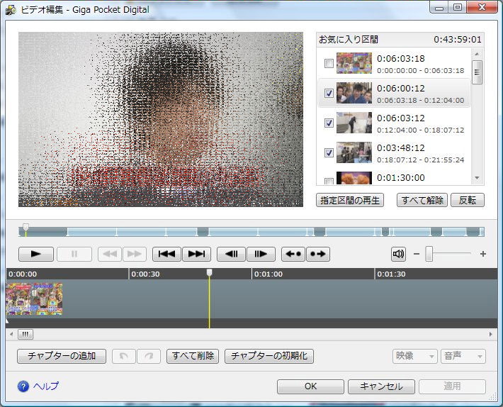Viewport: 503px width, 407px height.
Task: Jump to the next chapter
Action: [196, 254]
